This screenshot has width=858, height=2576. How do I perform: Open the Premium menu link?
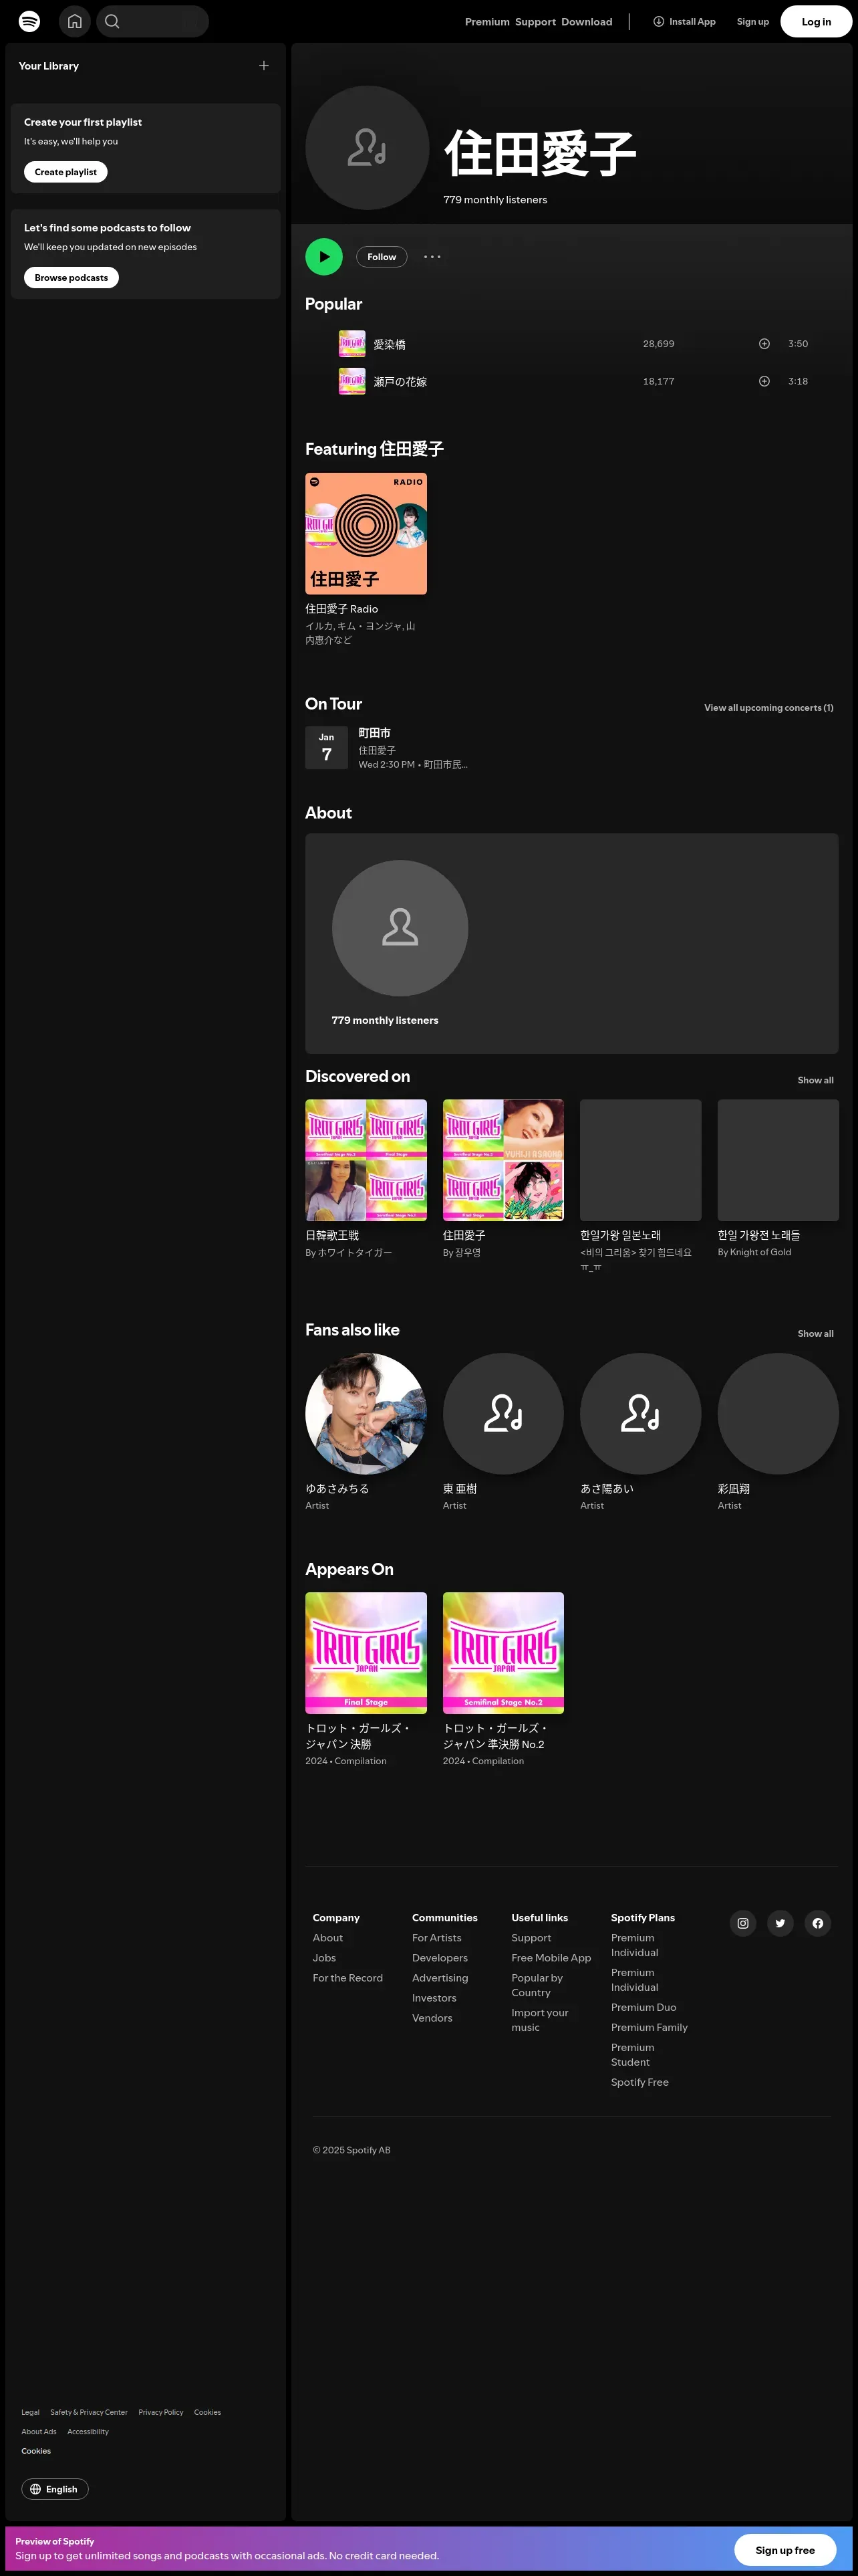(487, 22)
